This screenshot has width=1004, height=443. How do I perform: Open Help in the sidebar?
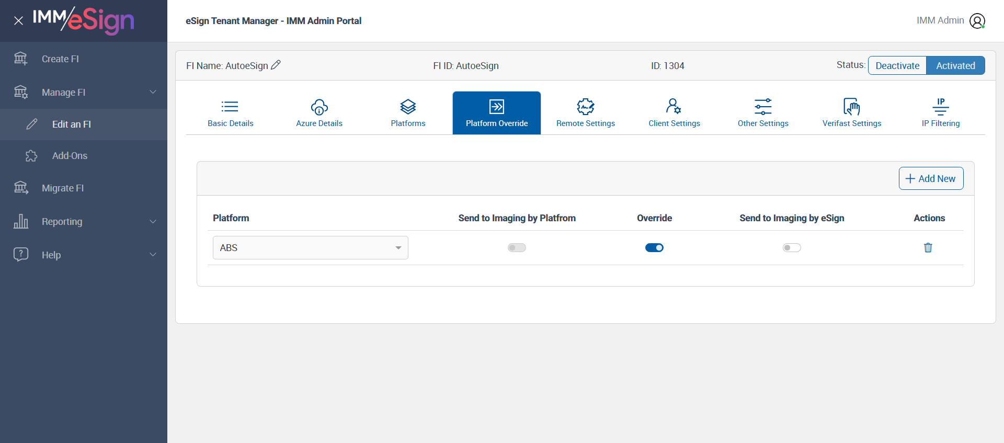coord(84,255)
